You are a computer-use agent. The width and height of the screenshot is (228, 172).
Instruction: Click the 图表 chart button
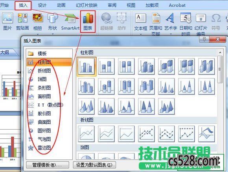coord(88,22)
